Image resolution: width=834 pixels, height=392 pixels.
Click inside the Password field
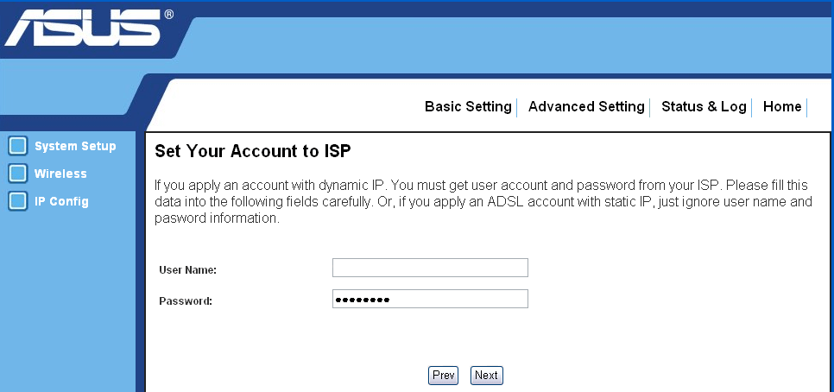[x=430, y=299]
